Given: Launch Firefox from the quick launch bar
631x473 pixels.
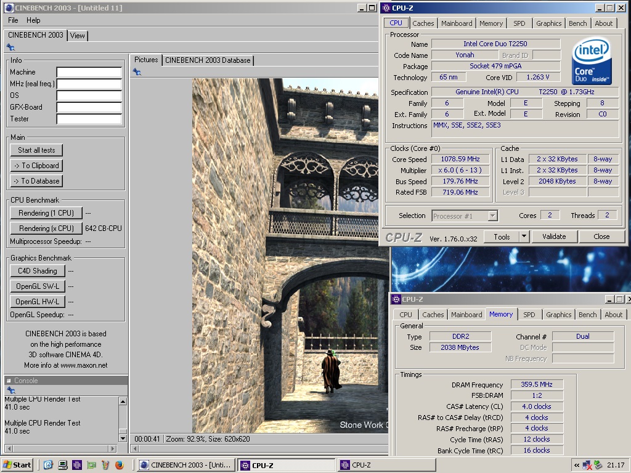Looking at the screenshot, I should pos(120,465).
